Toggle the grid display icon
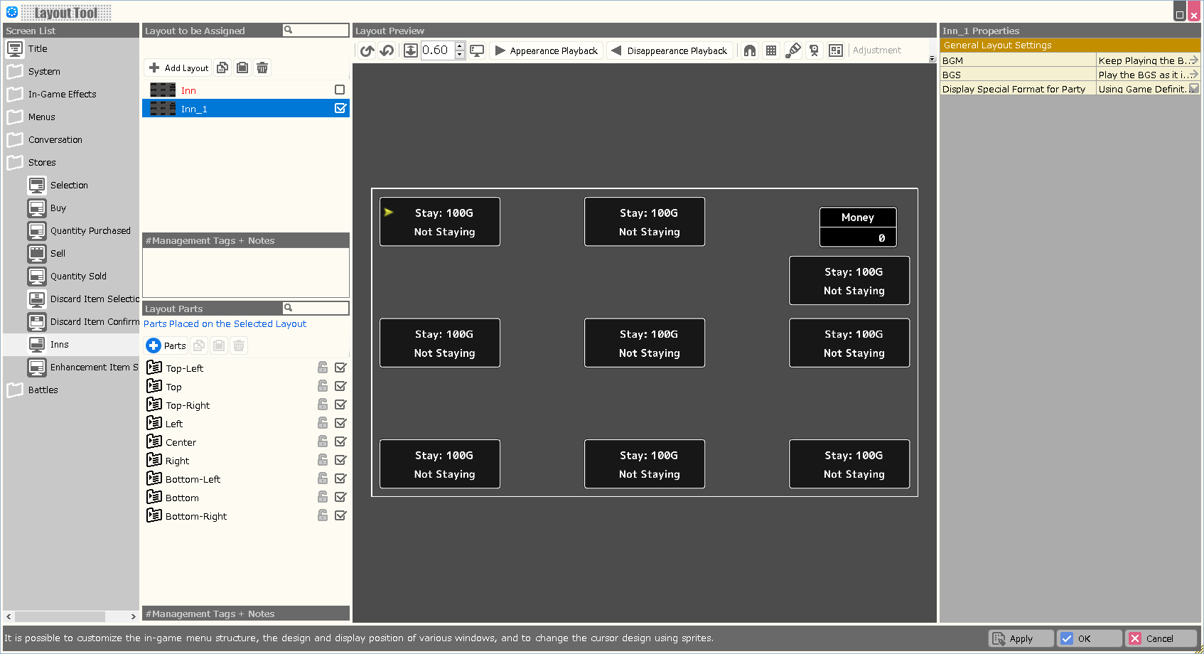 coord(771,50)
